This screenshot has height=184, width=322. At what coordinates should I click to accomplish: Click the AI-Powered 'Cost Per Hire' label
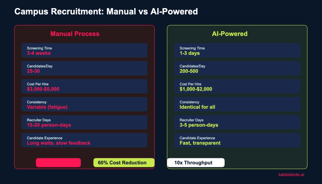[x=190, y=84]
